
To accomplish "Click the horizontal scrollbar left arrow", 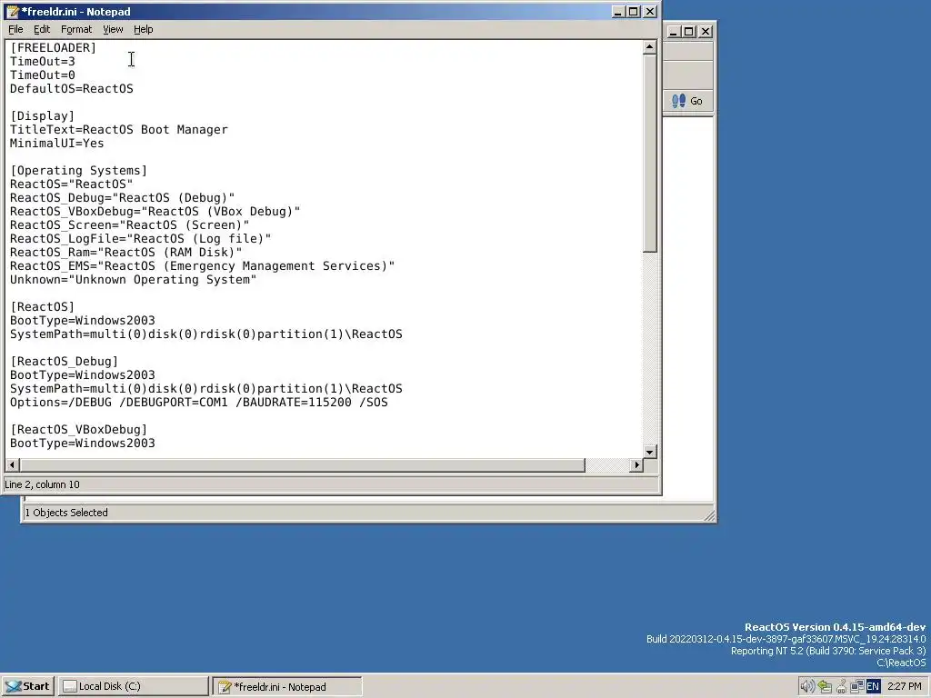I will tap(13, 464).
